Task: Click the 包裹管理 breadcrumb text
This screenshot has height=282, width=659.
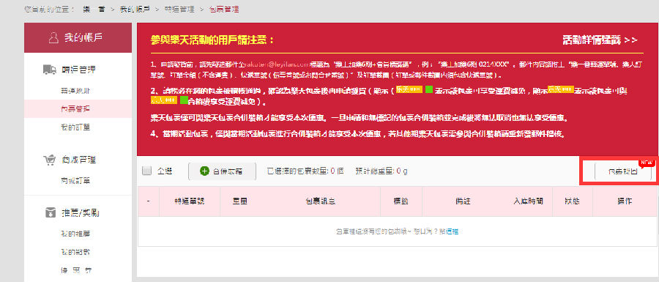Action: tap(224, 9)
